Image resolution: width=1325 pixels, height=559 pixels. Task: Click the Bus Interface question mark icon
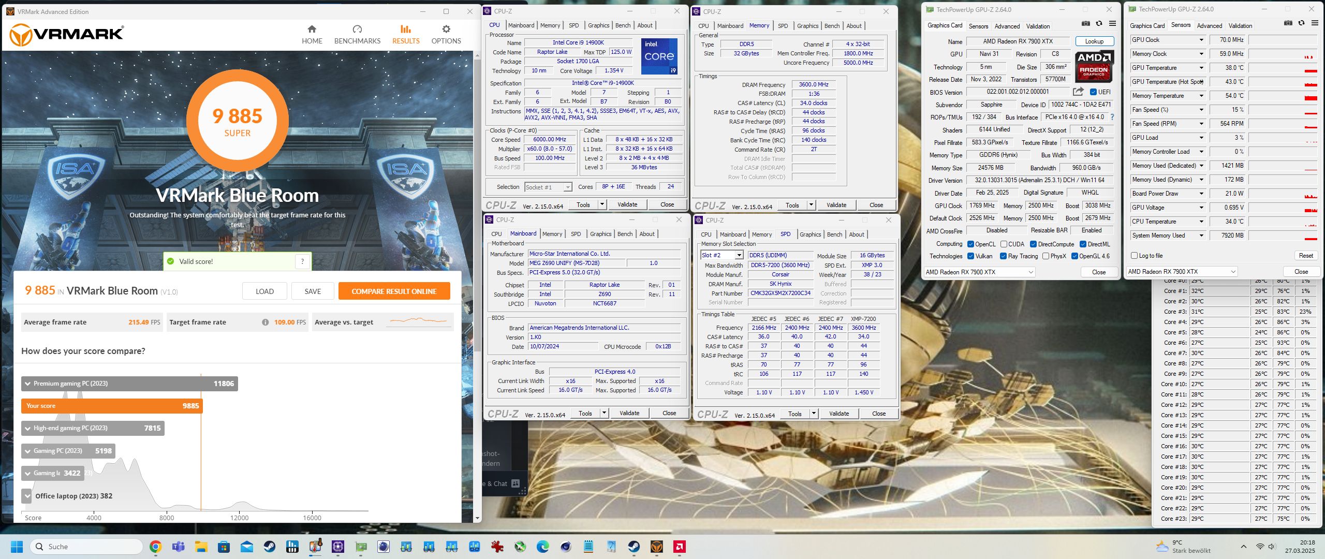click(1112, 117)
